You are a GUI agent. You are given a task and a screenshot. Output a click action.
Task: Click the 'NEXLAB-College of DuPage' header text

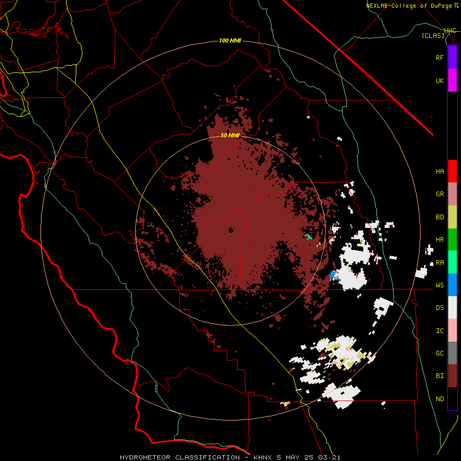(x=409, y=6)
